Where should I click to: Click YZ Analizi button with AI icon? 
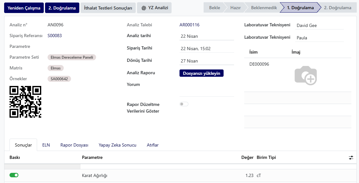[154, 8]
